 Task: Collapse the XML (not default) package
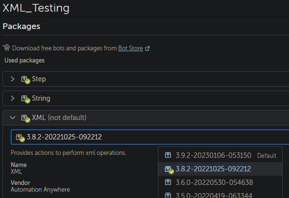13,118
